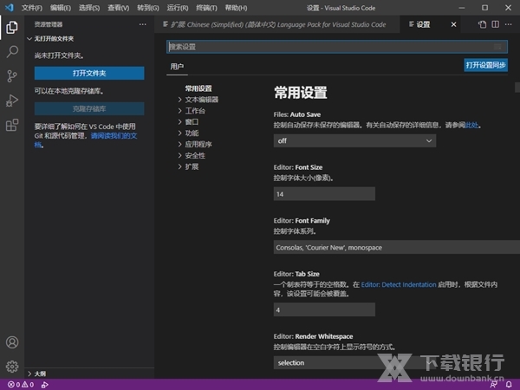The height and width of the screenshot is (390, 520).
Task: Open the Explorer view in activity bar
Action: (x=12, y=27)
